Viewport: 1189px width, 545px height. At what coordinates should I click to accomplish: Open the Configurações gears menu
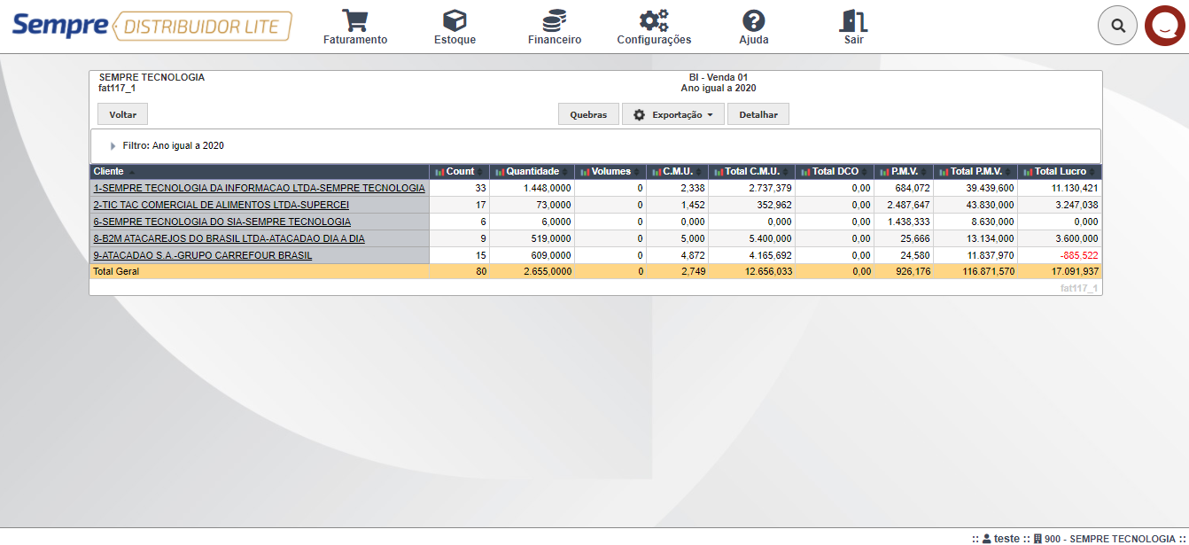point(654,27)
